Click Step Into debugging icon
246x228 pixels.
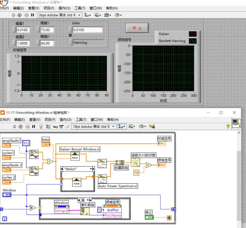click(x=55, y=127)
